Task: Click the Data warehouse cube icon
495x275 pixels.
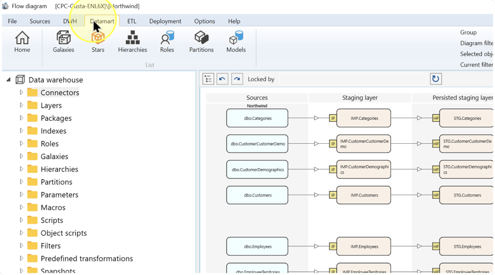Action: pyautogui.click(x=20, y=80)
